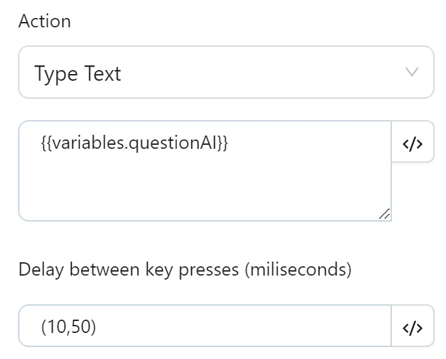Click the word questionAI inside the text area

click(174, 143)
